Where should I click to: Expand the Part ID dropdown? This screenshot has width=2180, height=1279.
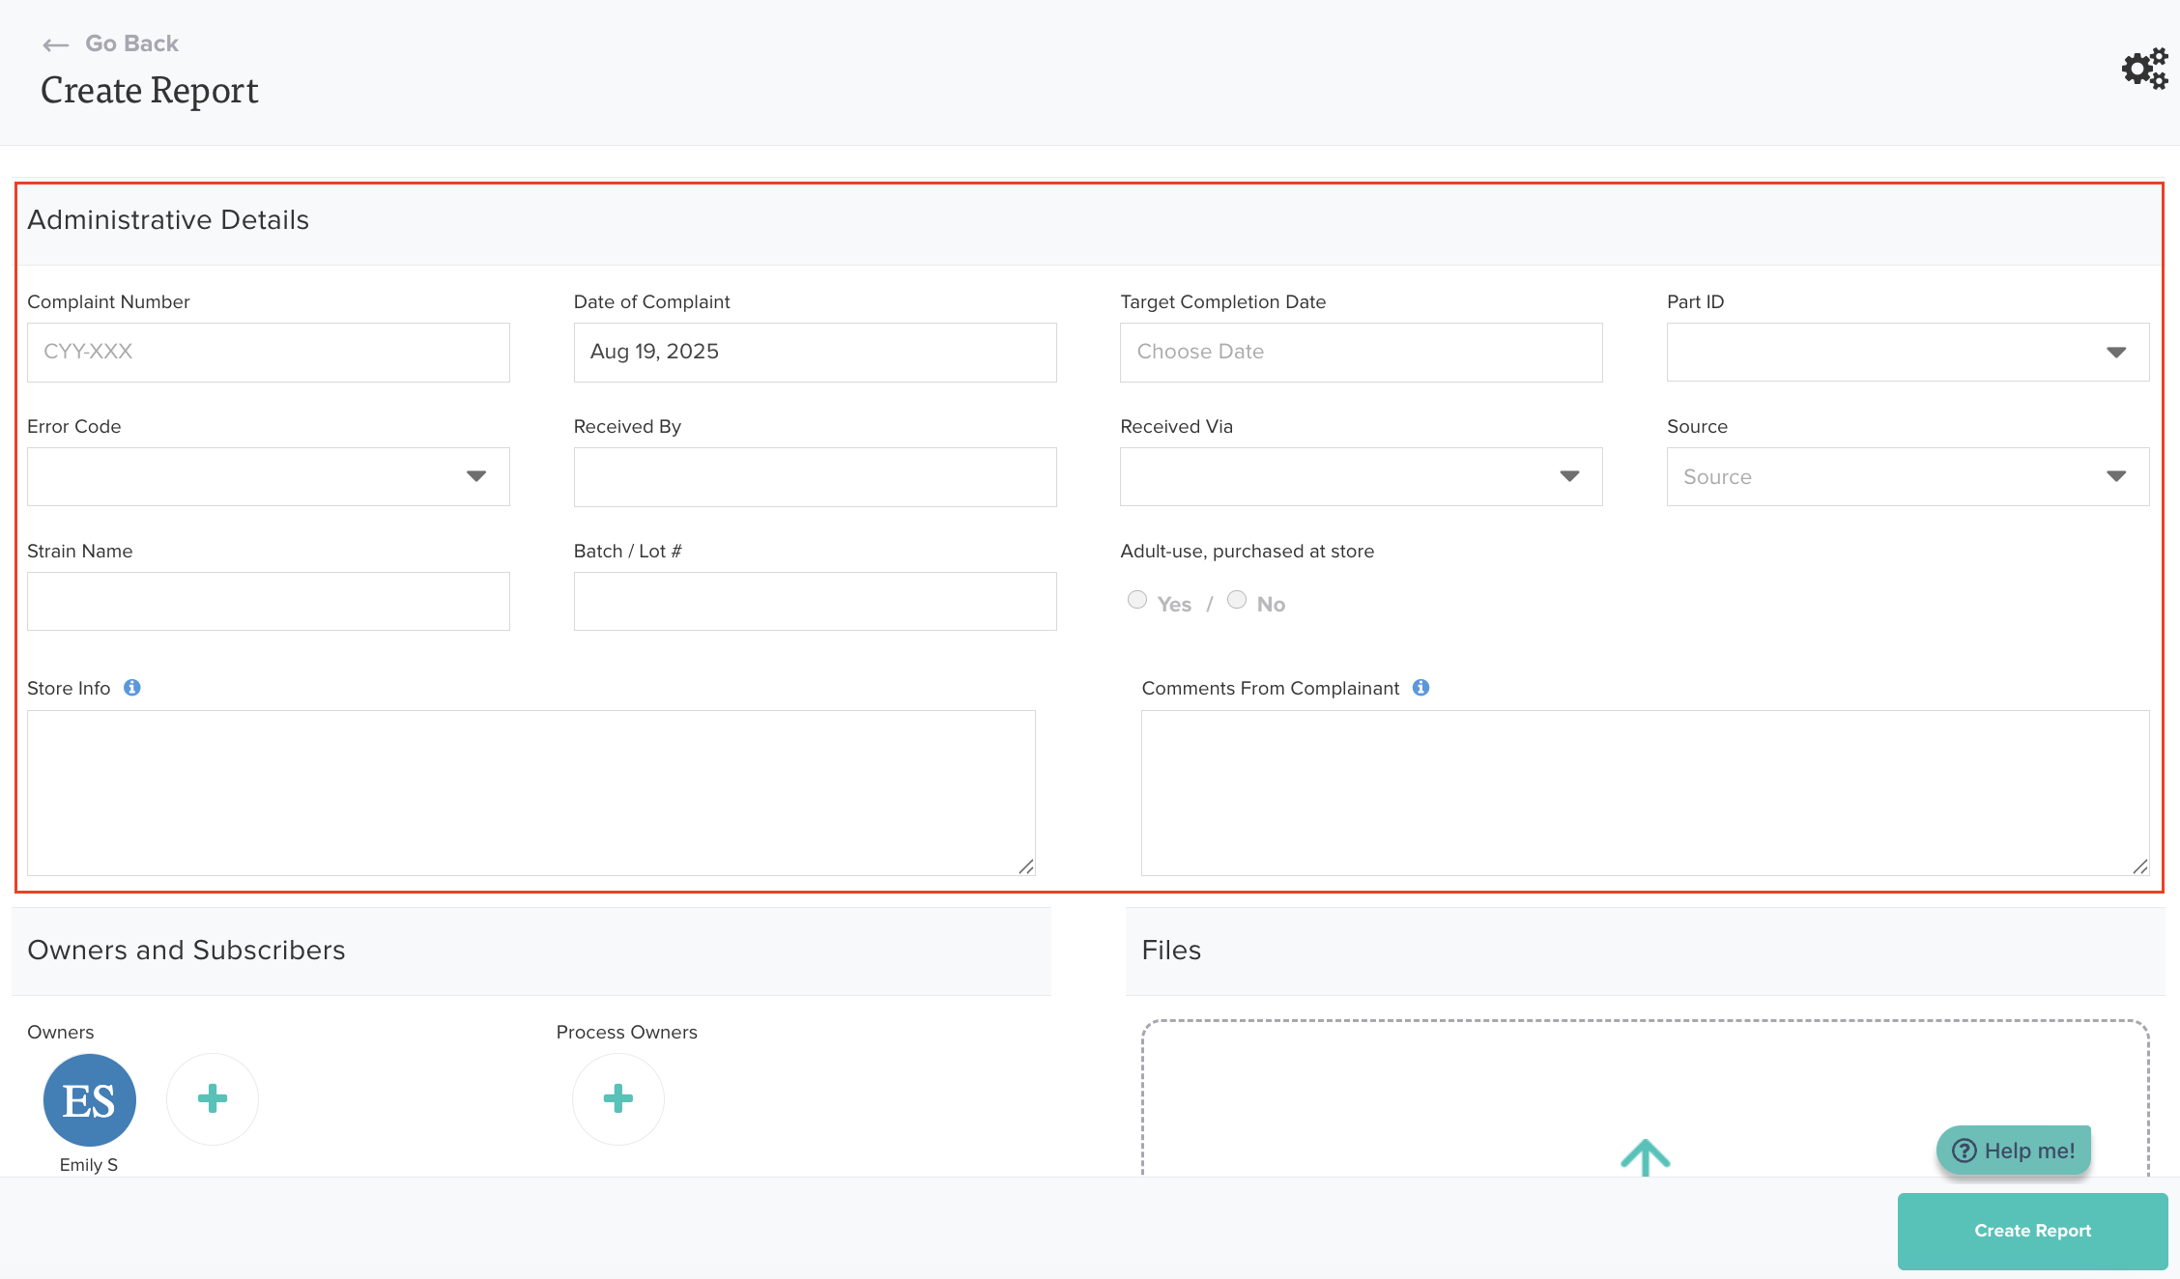[1907, 353]
